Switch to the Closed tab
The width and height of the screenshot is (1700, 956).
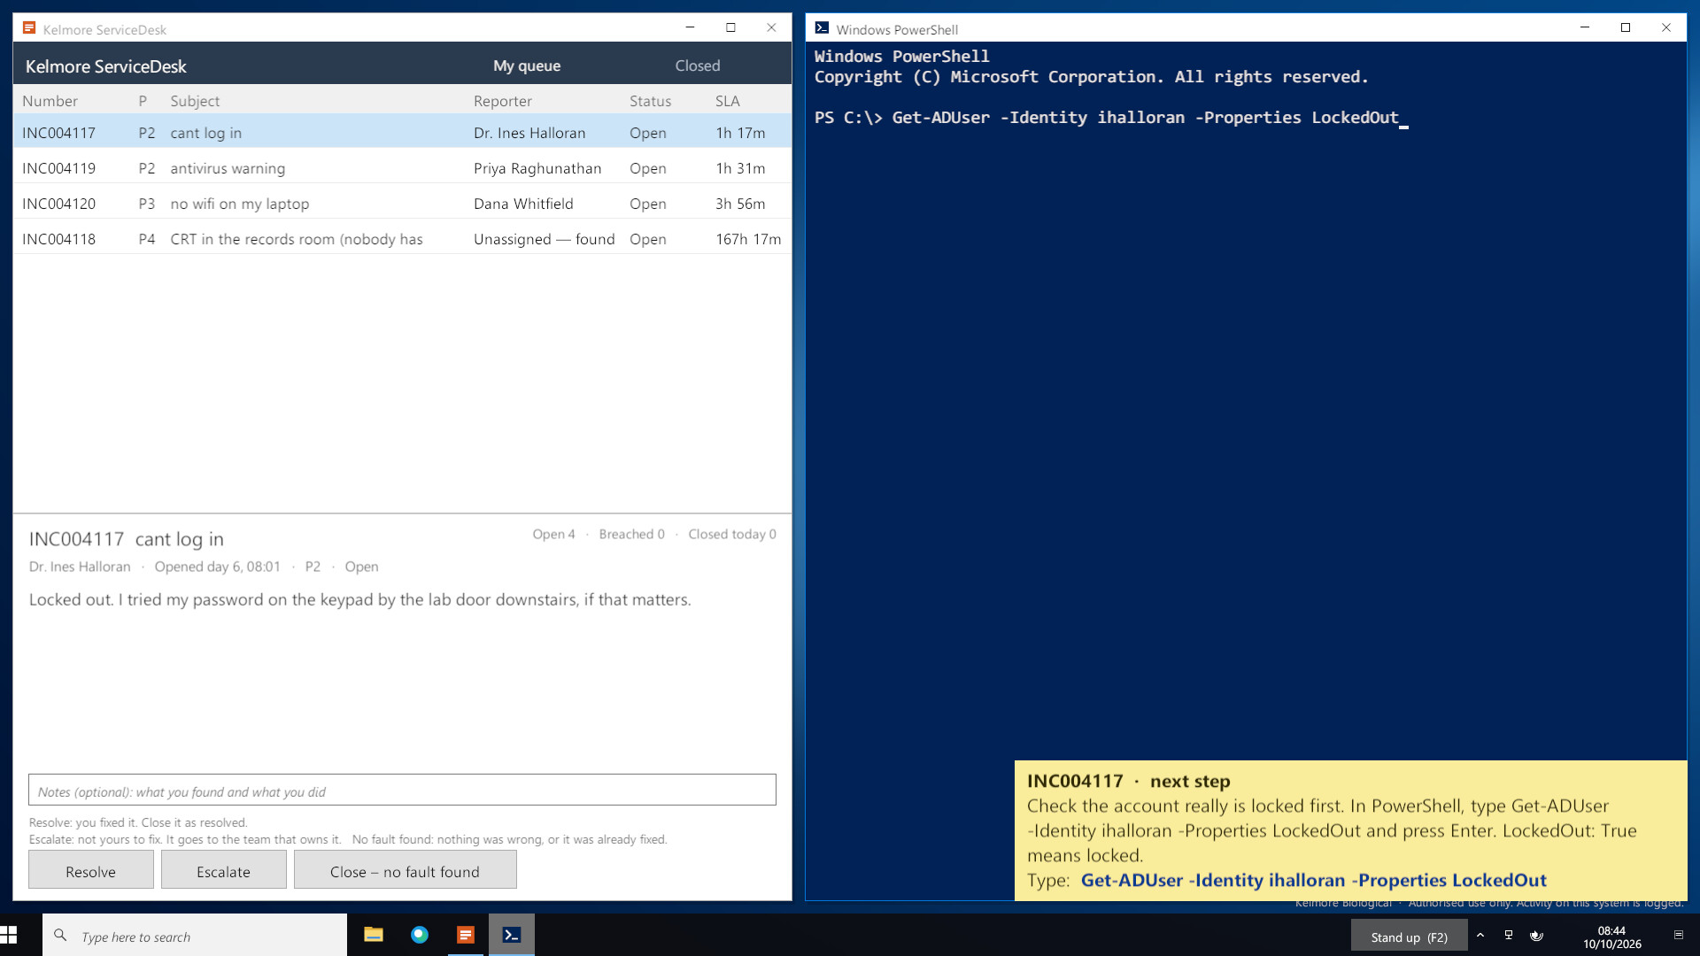(698, 66)
